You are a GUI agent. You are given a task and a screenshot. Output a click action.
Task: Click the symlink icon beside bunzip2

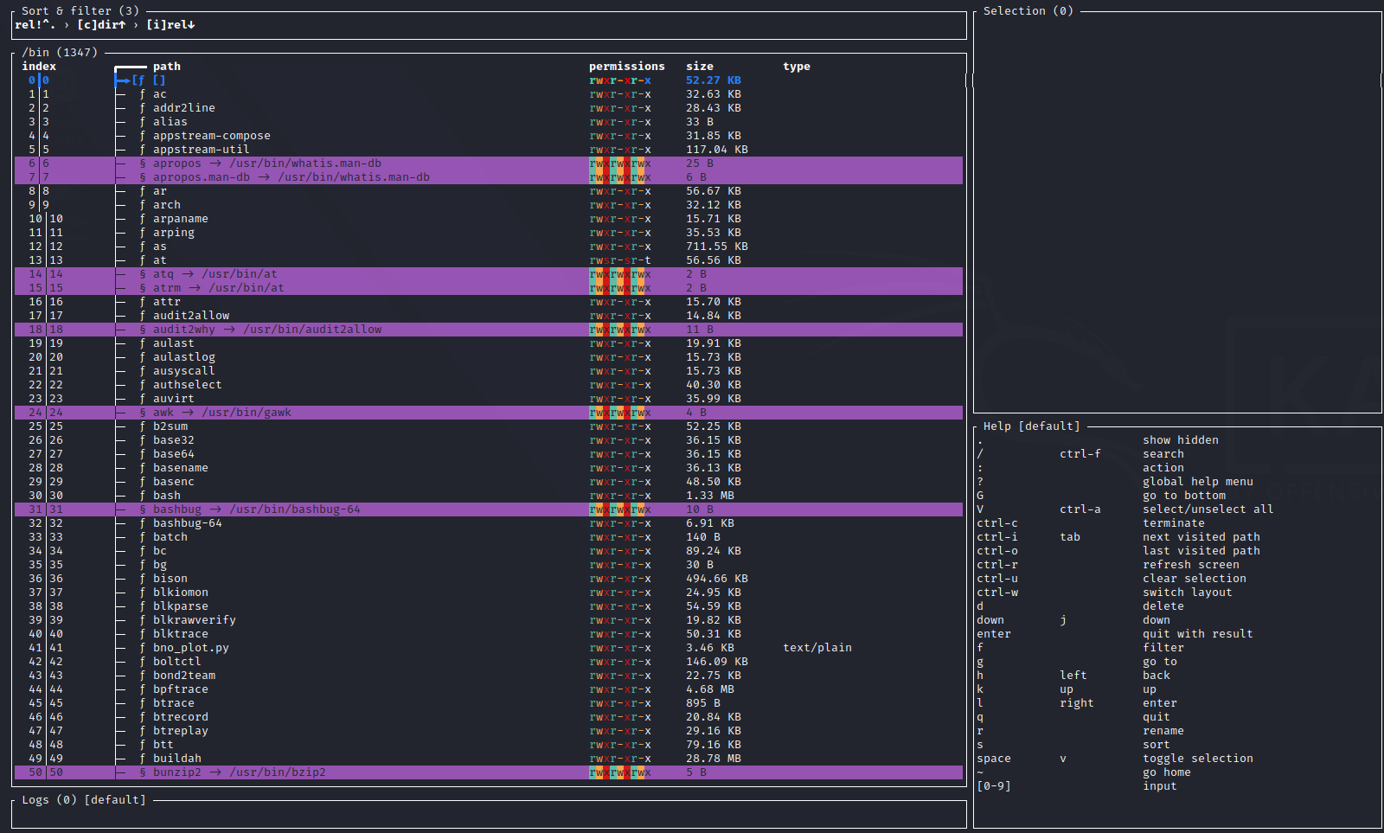143,772
